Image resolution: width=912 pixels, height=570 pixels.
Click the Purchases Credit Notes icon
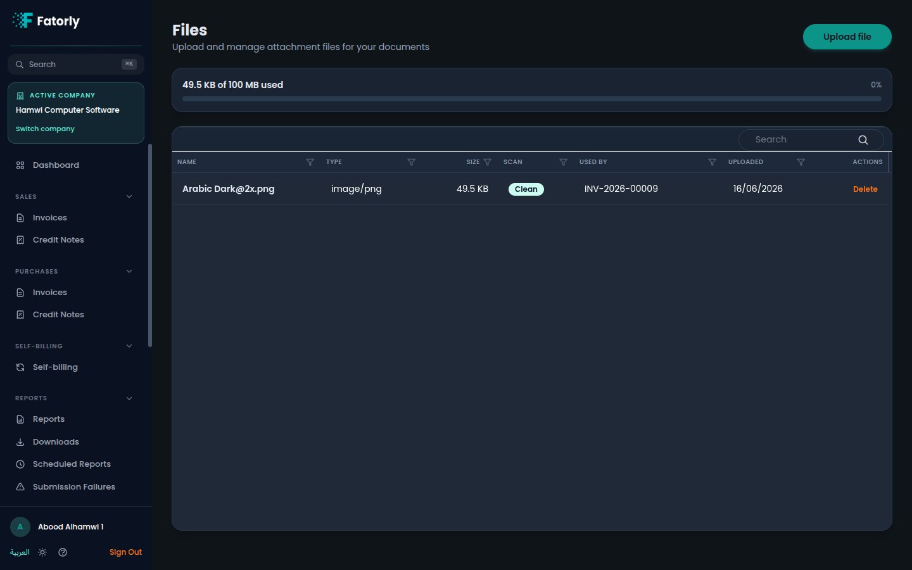tap(20, 315)
